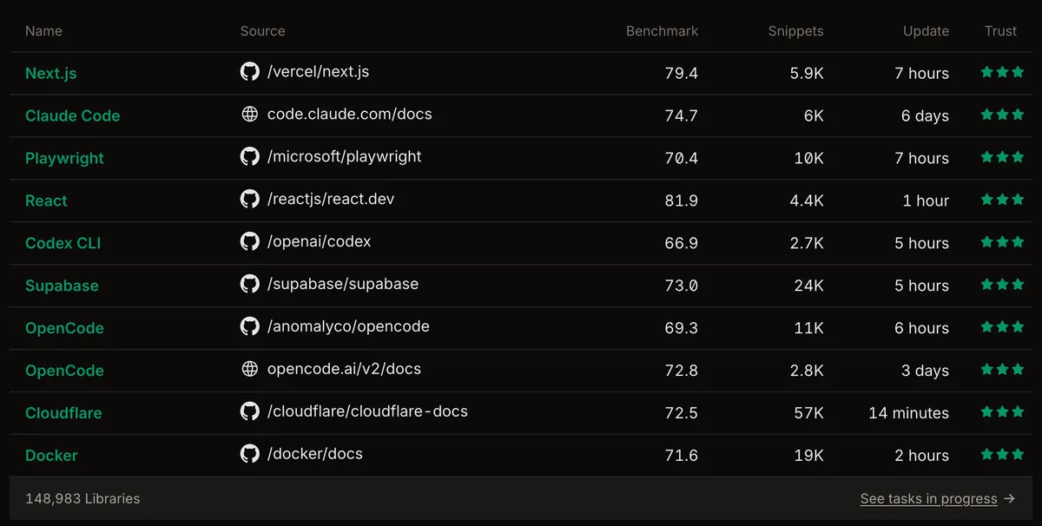Image resolution: width=1042 pixels, height=526 pixels.
Task: Click the 57K snippets value
Action: 808,413
